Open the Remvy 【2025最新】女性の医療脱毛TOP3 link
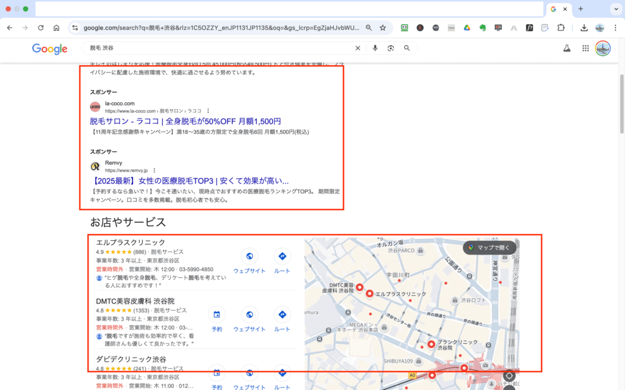 coord(189,181)
